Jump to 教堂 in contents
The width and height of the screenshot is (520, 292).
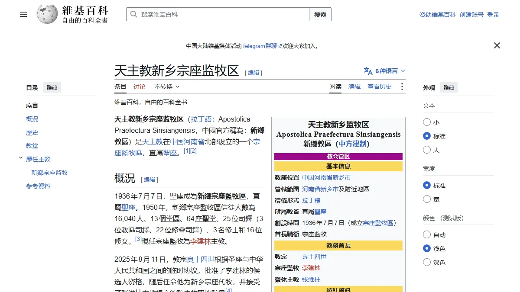[32, 146]
